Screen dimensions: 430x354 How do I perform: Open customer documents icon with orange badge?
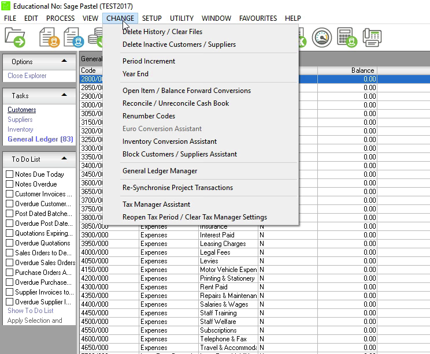(49, 38)
